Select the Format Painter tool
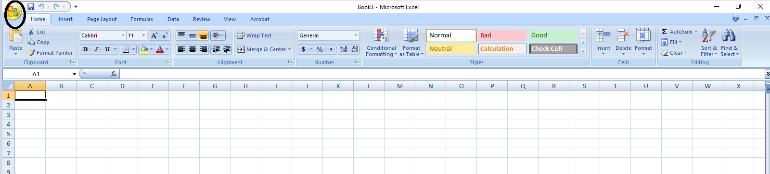 pyautogui.click(x=51, y=53)
